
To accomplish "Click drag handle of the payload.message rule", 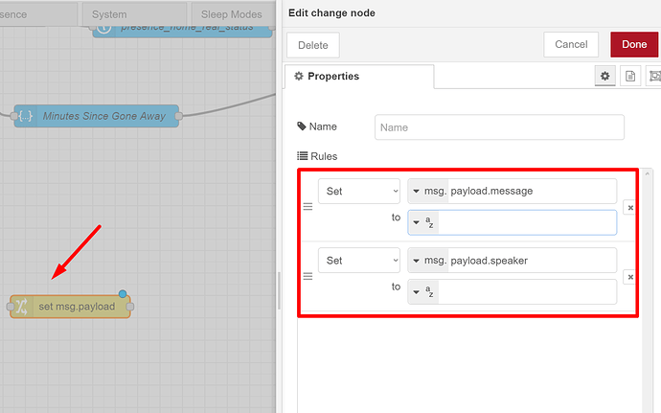I will (308, 207).
